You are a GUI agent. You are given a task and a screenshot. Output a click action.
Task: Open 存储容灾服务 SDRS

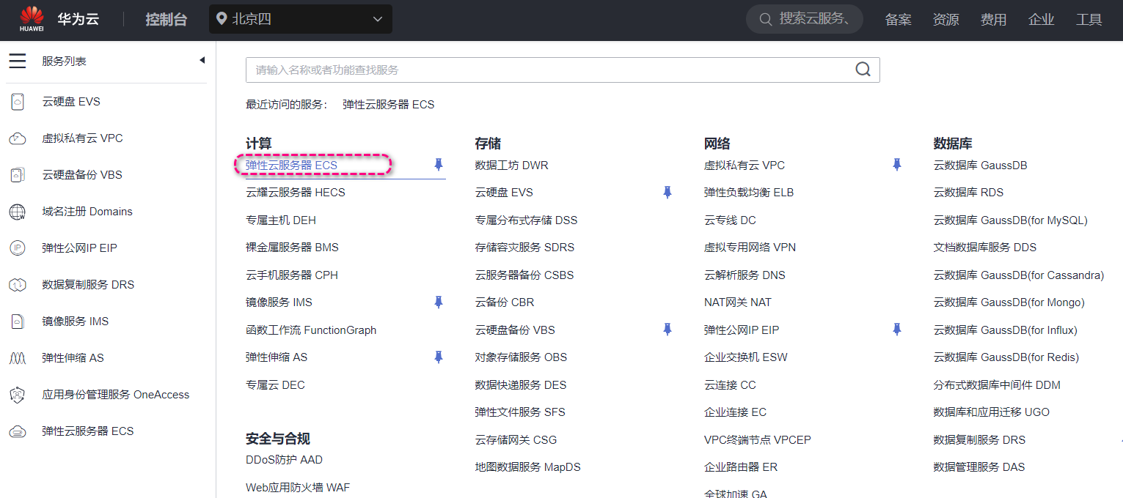click(524, 248)
